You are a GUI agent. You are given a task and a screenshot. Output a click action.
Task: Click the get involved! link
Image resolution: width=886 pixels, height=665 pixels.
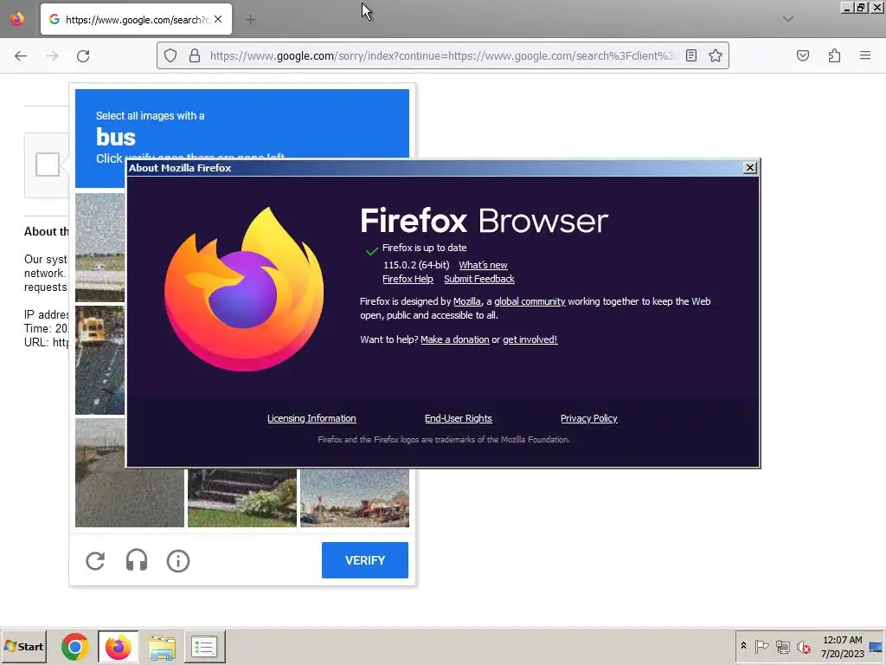point(530,339)
